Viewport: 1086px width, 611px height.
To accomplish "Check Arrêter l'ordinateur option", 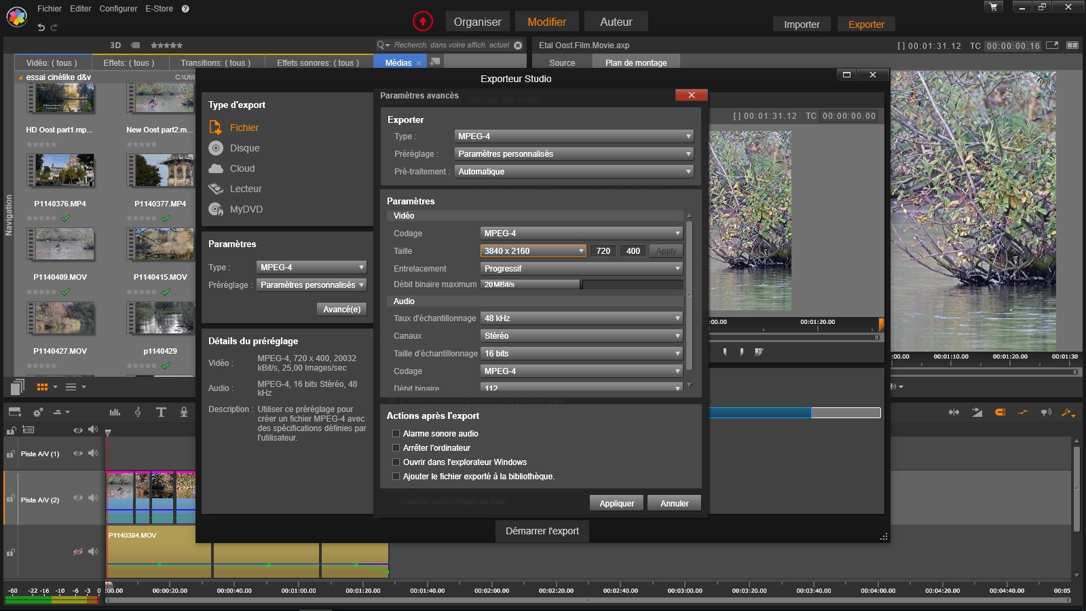I will (396, 448).
